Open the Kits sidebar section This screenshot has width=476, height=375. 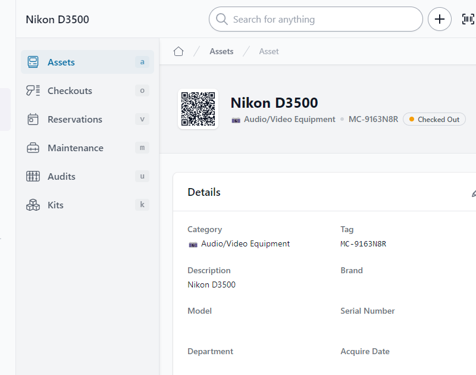click(87, 205)
